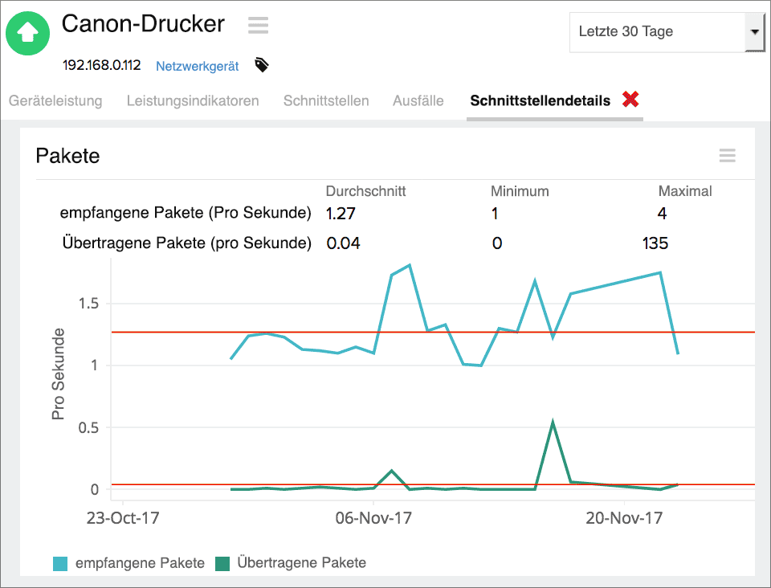Screen dimensions: 771x588
Task: Open the Ausfälle tab
Action: (x=418, y=101)
